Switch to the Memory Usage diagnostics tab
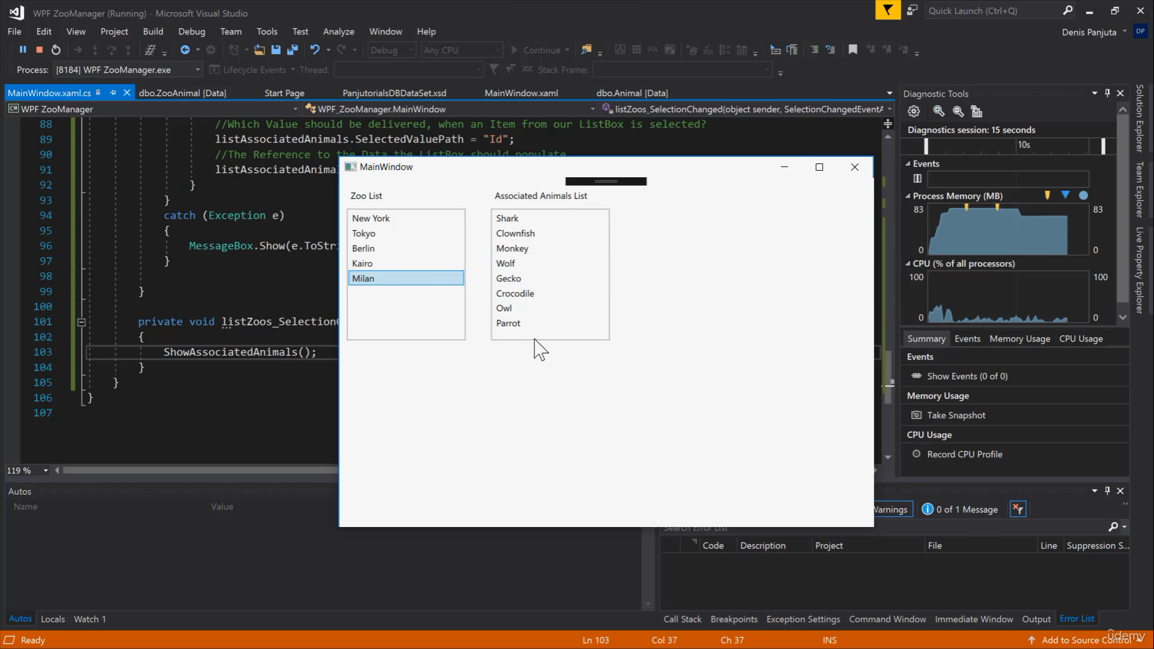 click(x=1019, y=338)
